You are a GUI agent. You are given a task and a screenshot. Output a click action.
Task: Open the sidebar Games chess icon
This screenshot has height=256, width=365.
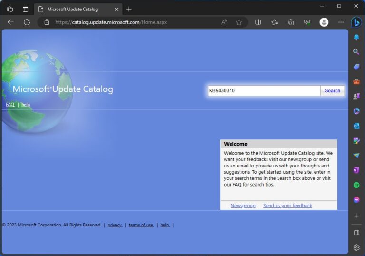[356, 96]
